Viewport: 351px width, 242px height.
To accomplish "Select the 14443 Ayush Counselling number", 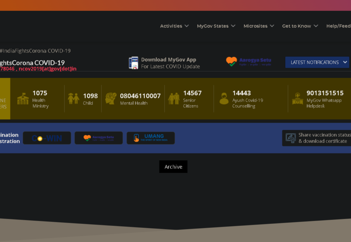I will [242, 93].
